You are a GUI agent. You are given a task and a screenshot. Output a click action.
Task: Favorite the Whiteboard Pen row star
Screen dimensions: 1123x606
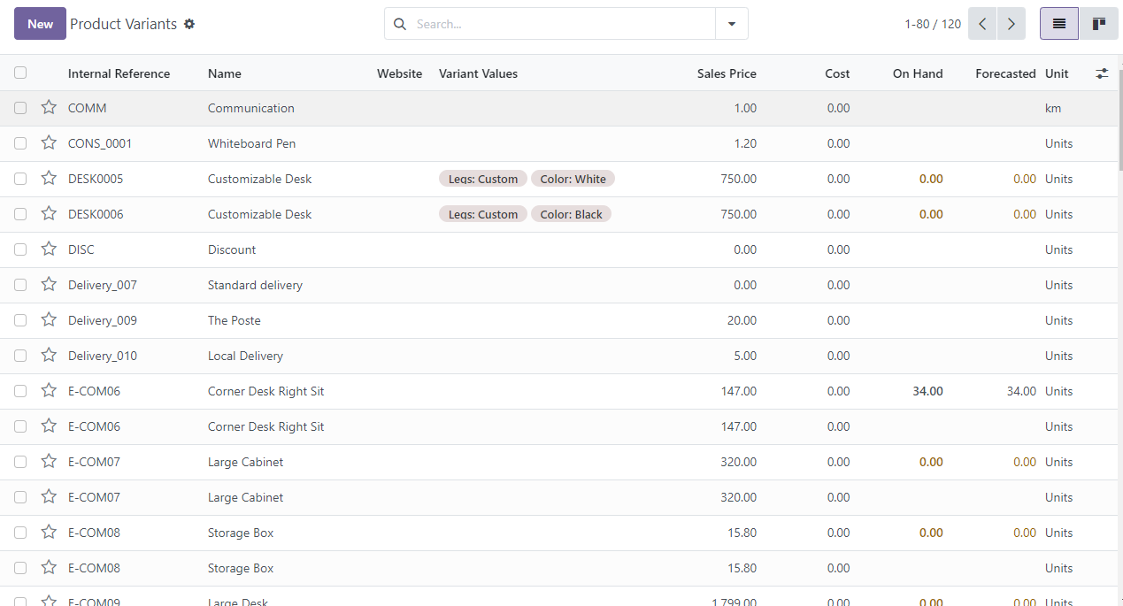(x=49, y=142)
